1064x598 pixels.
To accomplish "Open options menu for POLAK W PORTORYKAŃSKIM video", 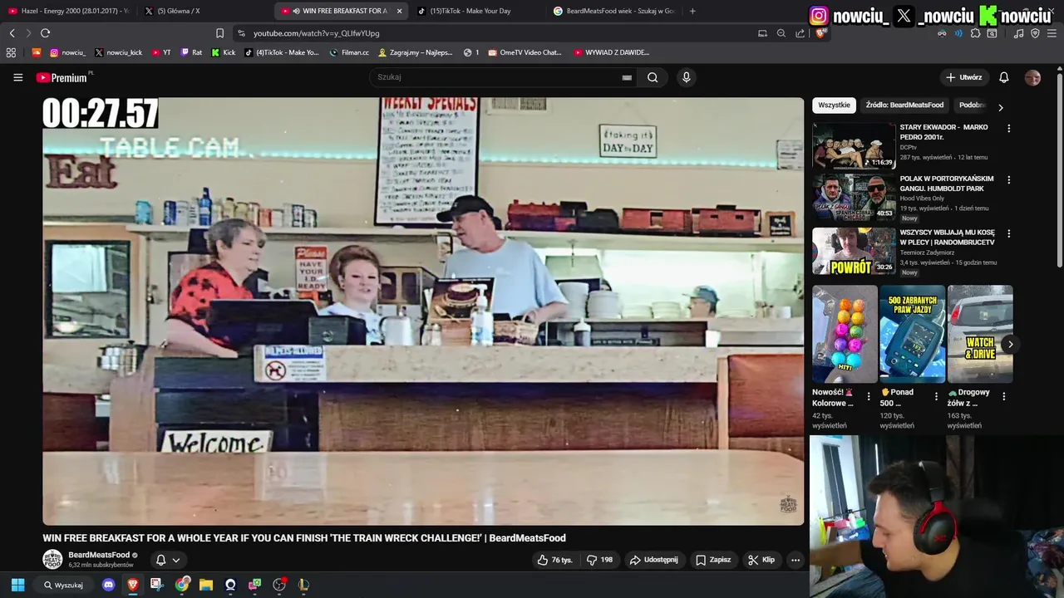I will click(x=1008, y=180).
